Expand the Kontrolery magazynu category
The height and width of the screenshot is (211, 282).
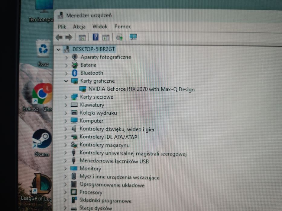(66, 145)
